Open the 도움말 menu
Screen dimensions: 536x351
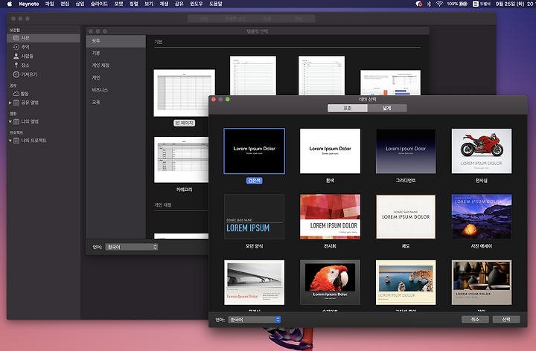tap(216, 4)
